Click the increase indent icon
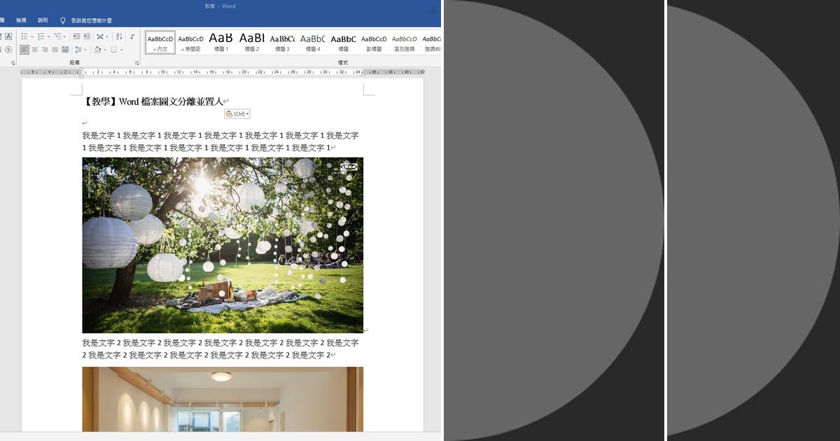840x441 pixels. (x=88, y=36)
